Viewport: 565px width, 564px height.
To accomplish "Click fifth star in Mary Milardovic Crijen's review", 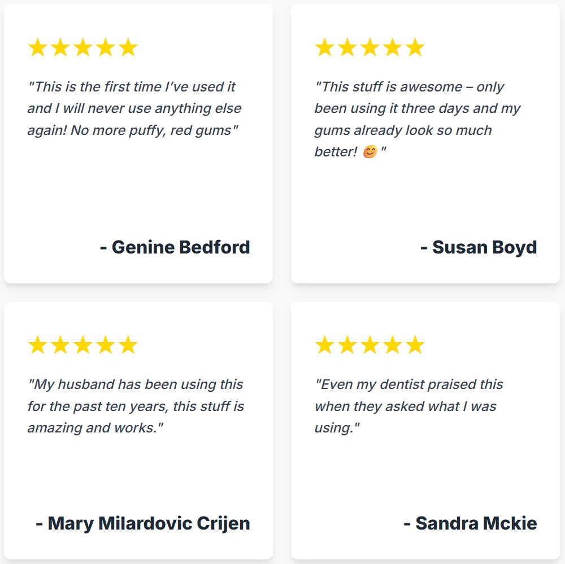I will coord(128,344).
